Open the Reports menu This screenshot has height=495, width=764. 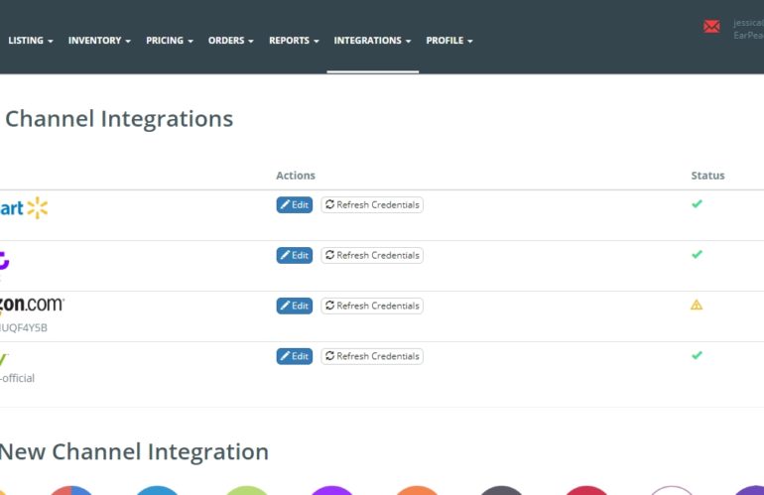tap(294, 41)
